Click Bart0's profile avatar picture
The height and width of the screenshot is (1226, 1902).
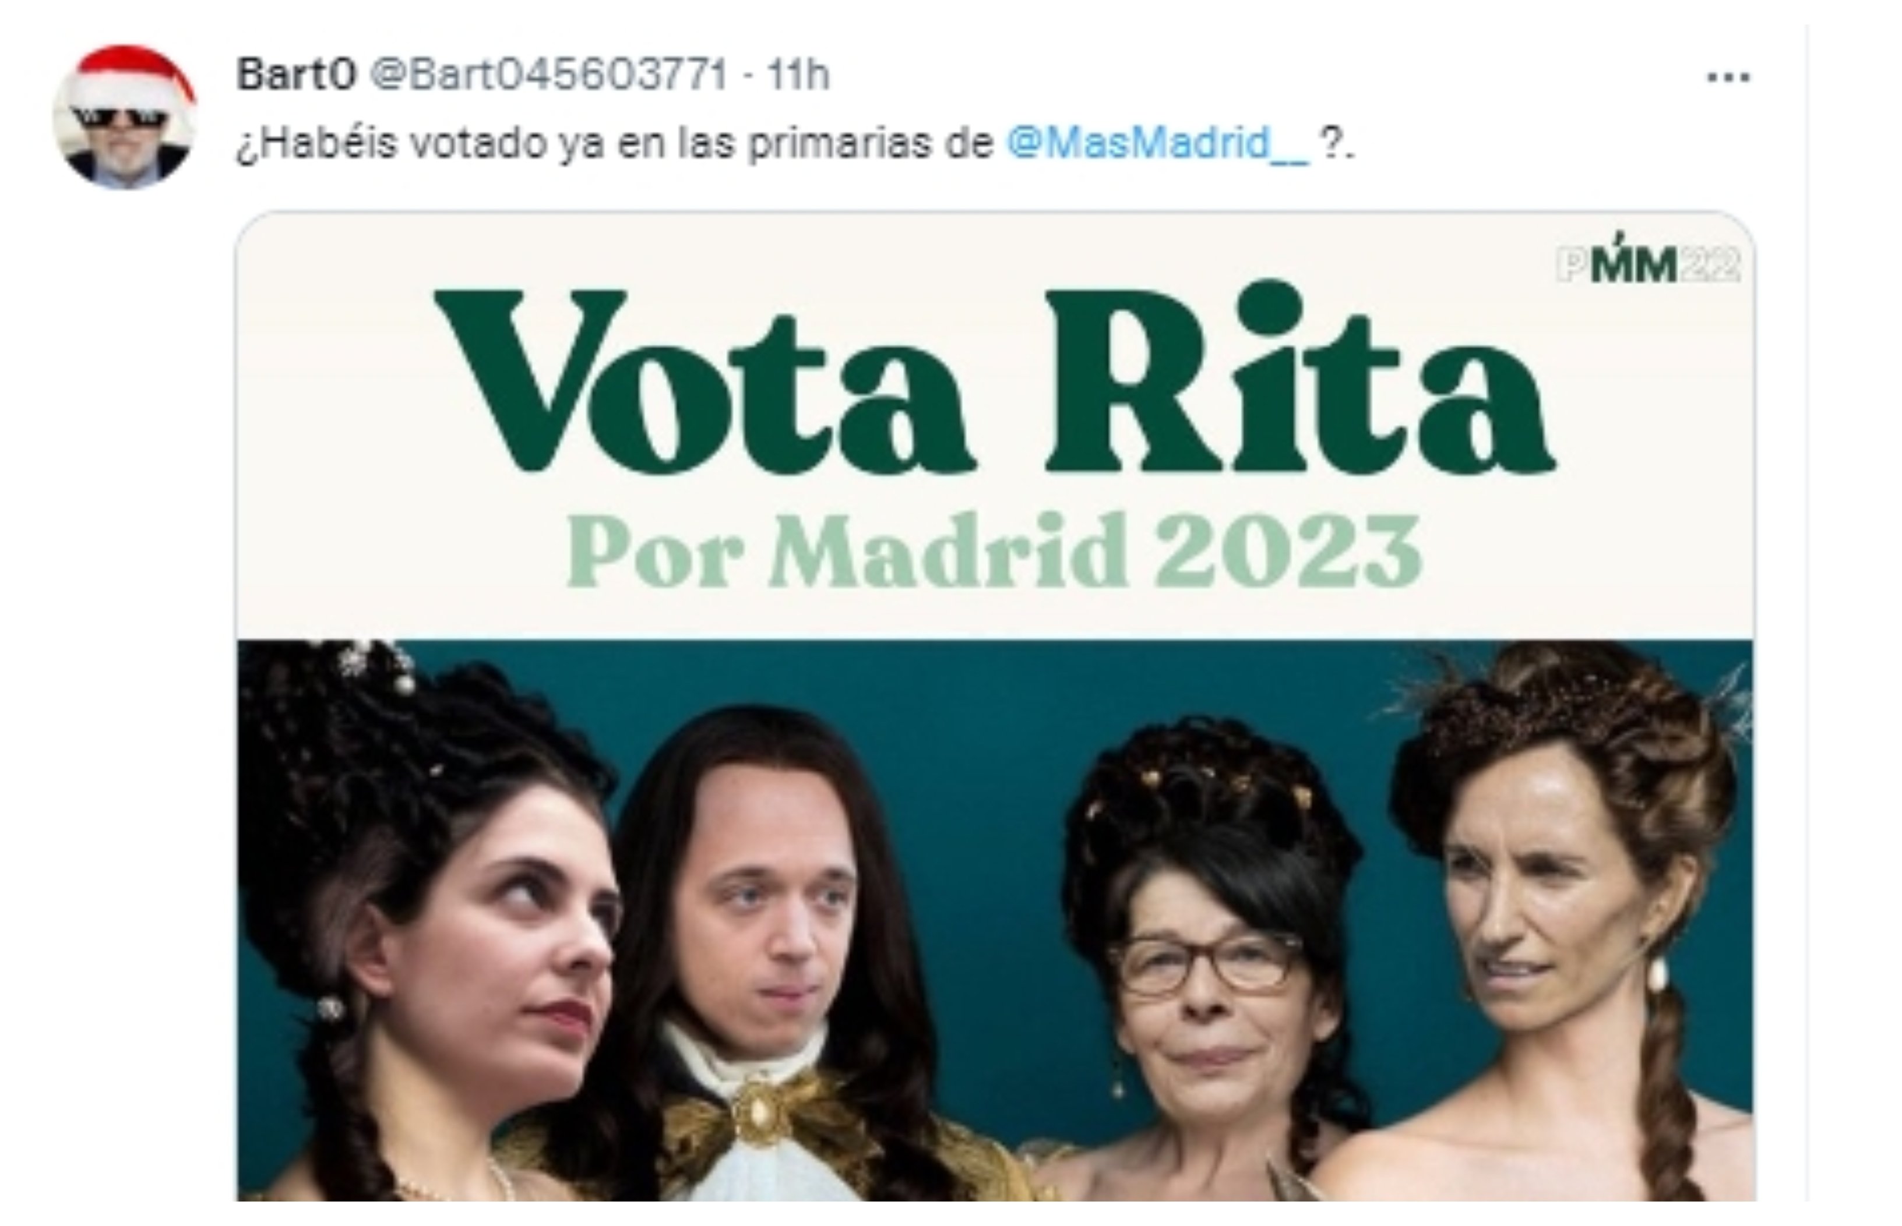coord(124,116)
